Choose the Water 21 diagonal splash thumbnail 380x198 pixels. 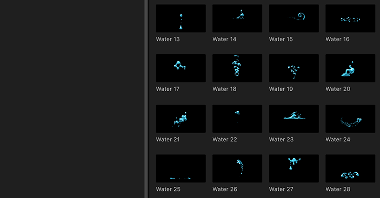[181, 119]
